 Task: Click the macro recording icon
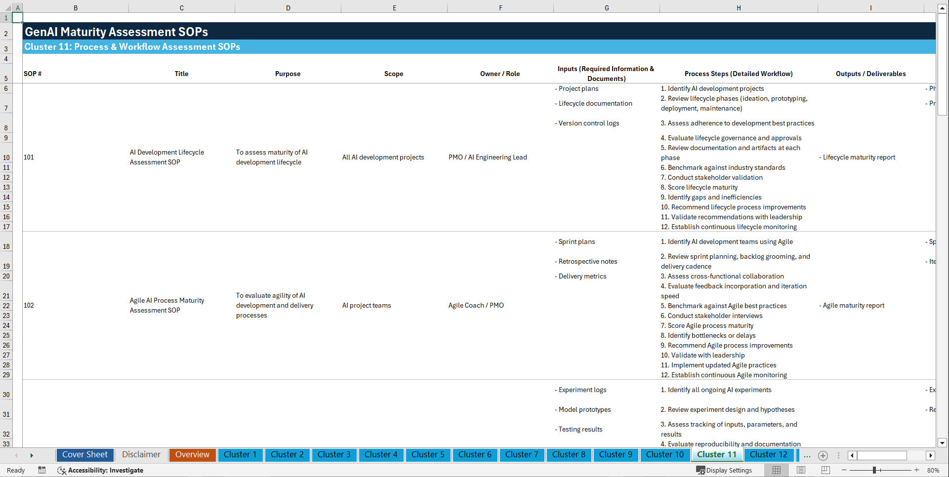(x=42, y=470)
